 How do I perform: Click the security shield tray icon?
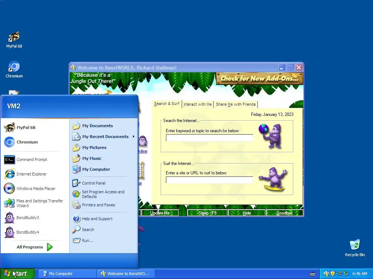[333, 274]
